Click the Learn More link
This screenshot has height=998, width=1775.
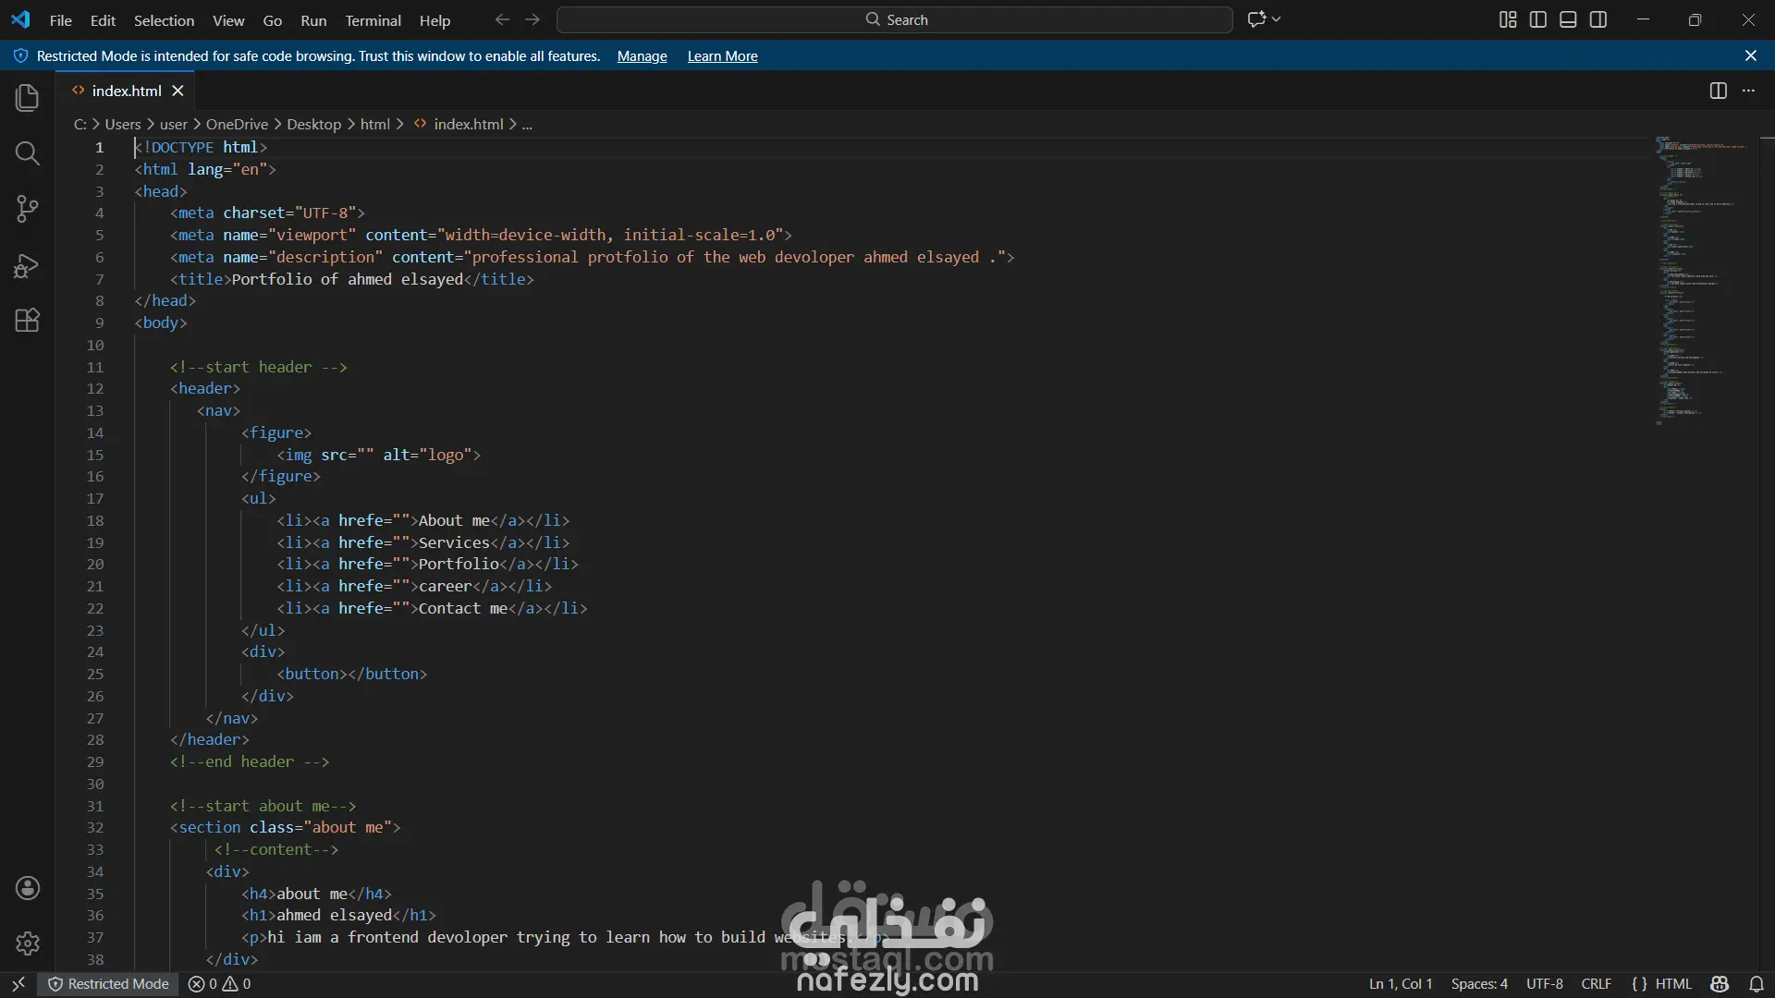[722, 56]
